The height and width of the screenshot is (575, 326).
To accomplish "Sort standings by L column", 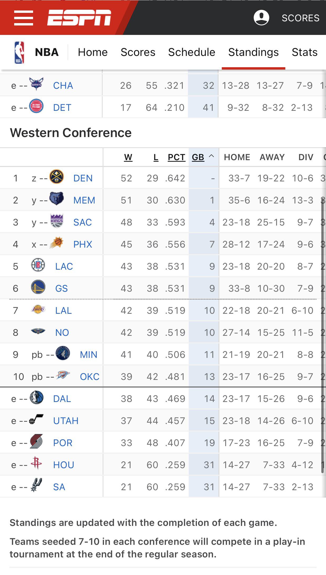I will click(x=156, y=157).
